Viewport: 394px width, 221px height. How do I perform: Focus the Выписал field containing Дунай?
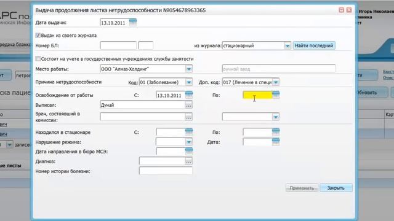pyautogui.click(x=143, y=105)
